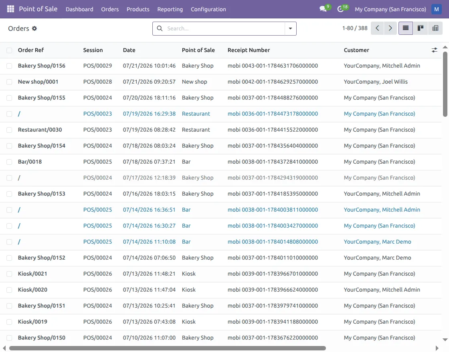
Task: Click date 07/14/2026 11:10:08
Action: coord(149,242)
